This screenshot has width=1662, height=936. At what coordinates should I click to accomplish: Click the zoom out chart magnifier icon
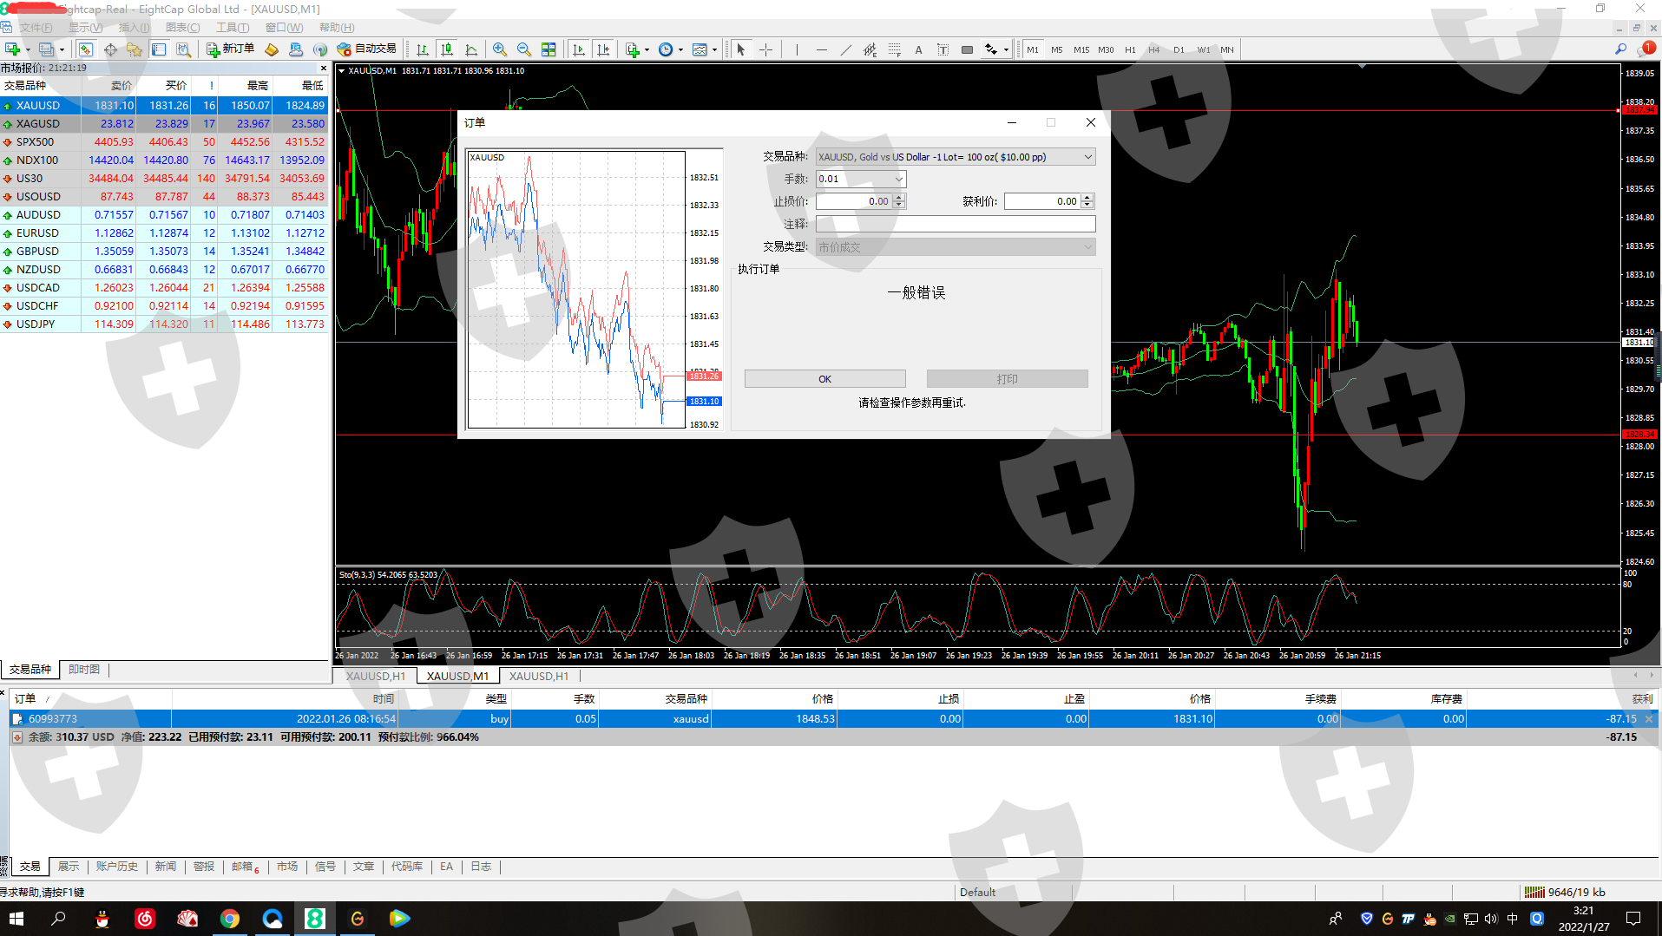[x=523, y=49]
